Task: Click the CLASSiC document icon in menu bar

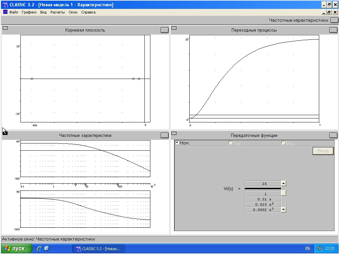Action: tap(5, 12)
